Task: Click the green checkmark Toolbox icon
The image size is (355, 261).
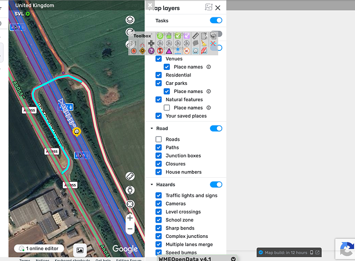Action: point(177,36)
